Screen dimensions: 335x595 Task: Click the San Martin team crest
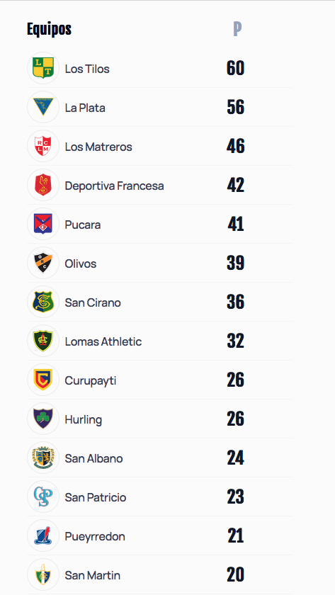tap(43, 575)
